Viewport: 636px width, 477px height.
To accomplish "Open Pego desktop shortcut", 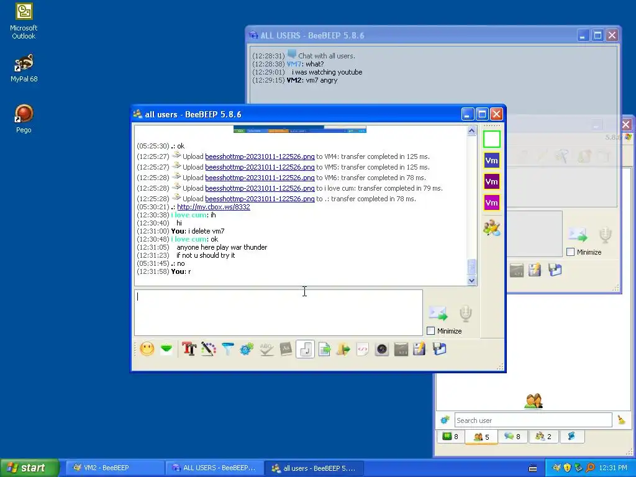I will click(x=24, y=119).
